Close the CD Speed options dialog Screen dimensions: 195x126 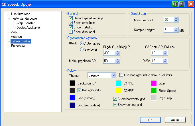pos(191,4)
